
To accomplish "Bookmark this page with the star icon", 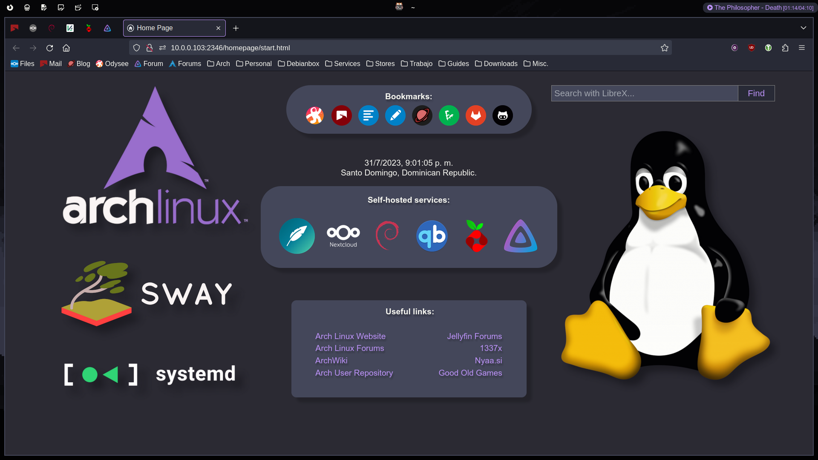I will point(665,48).
